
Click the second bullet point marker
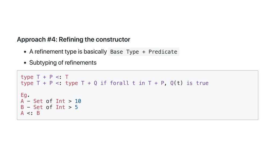[x=25, y=63]
